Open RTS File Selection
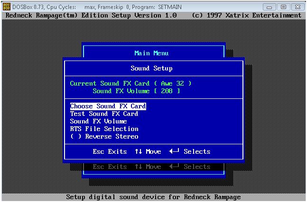 [104, 129]
